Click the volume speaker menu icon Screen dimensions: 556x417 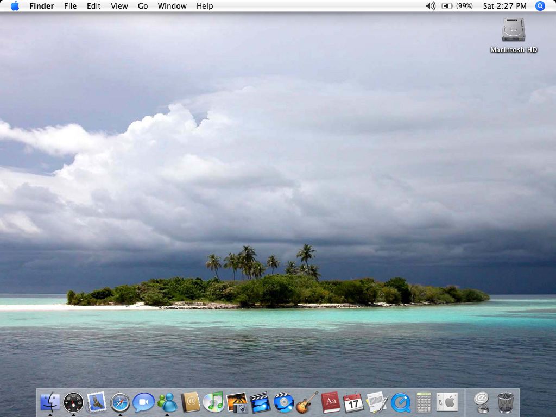point(431,6)
